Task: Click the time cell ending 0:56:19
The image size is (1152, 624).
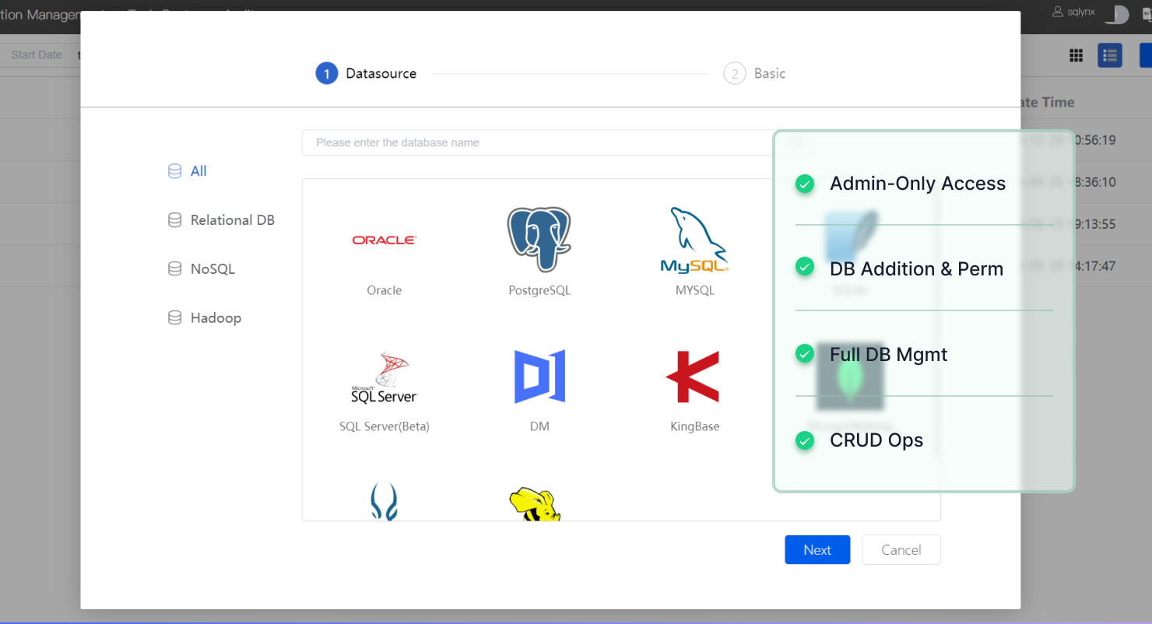Action: [1095, 140]
